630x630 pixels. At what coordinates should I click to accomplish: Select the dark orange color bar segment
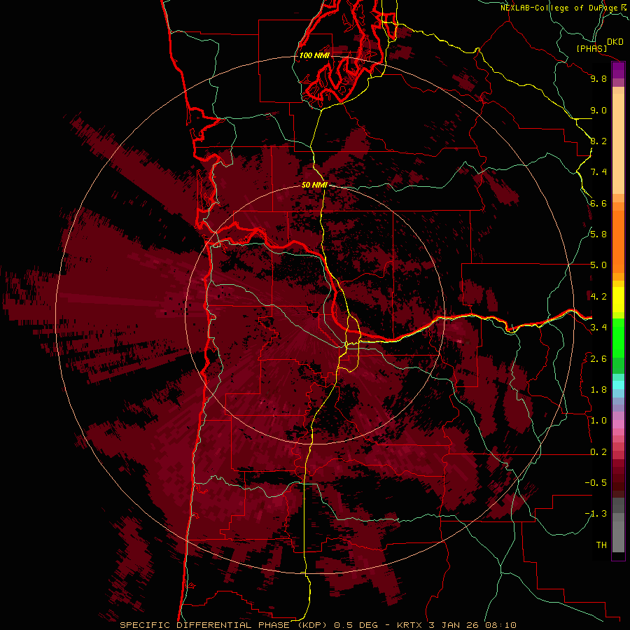pyautogui.click(x=618, y=241)
